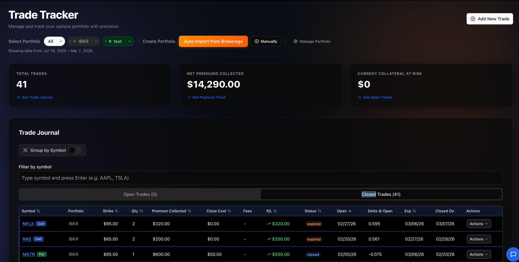This screenshot has height=262, width=519.
Task: Click the Premium Collected sort arrows
Action: tap(189, 211)
